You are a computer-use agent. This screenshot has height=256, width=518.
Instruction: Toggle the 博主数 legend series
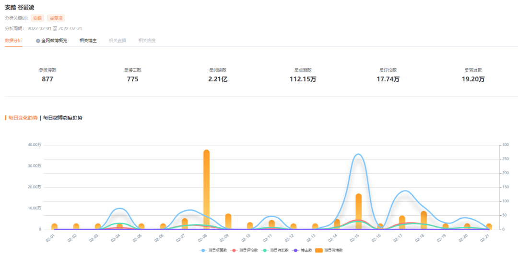point(303,250)
